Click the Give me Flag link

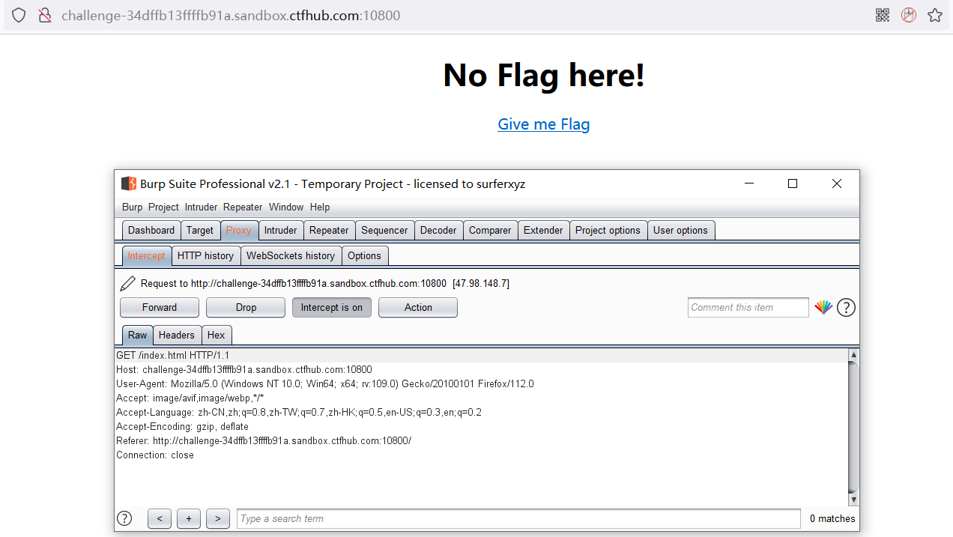click(544, 124)
